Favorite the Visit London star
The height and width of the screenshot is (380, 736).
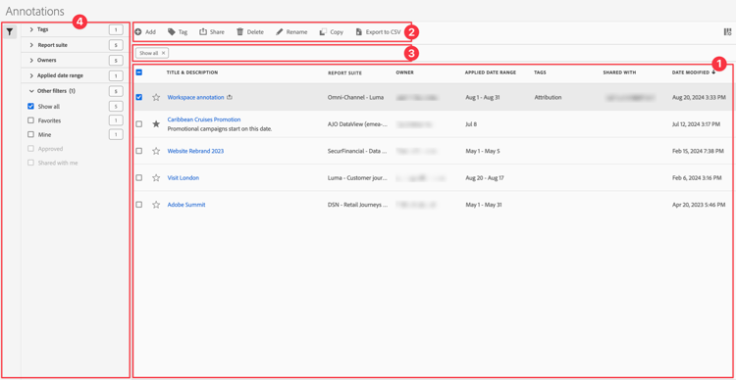(156, 178)
